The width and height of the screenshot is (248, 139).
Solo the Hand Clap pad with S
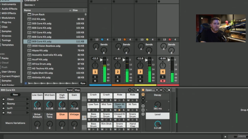coord(137,129)
